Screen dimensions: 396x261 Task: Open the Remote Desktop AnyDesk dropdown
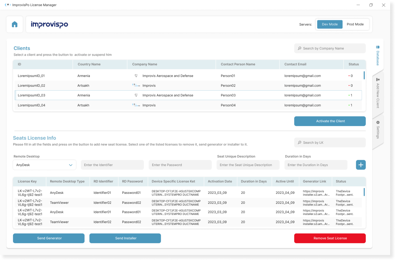(45, 165)
